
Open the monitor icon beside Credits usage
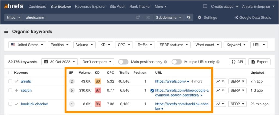(x=205, y=7)
